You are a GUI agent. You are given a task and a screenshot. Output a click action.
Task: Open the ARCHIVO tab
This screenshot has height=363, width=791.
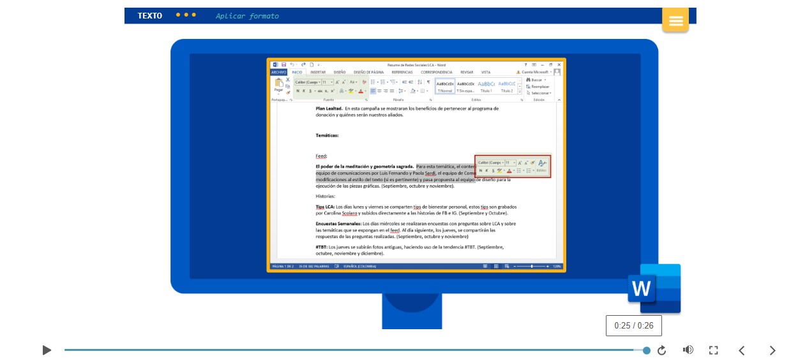pos(278,72)
